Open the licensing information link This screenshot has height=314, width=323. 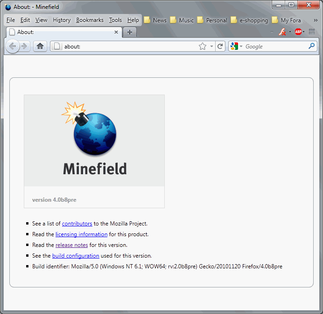click(x=81, y=234)
